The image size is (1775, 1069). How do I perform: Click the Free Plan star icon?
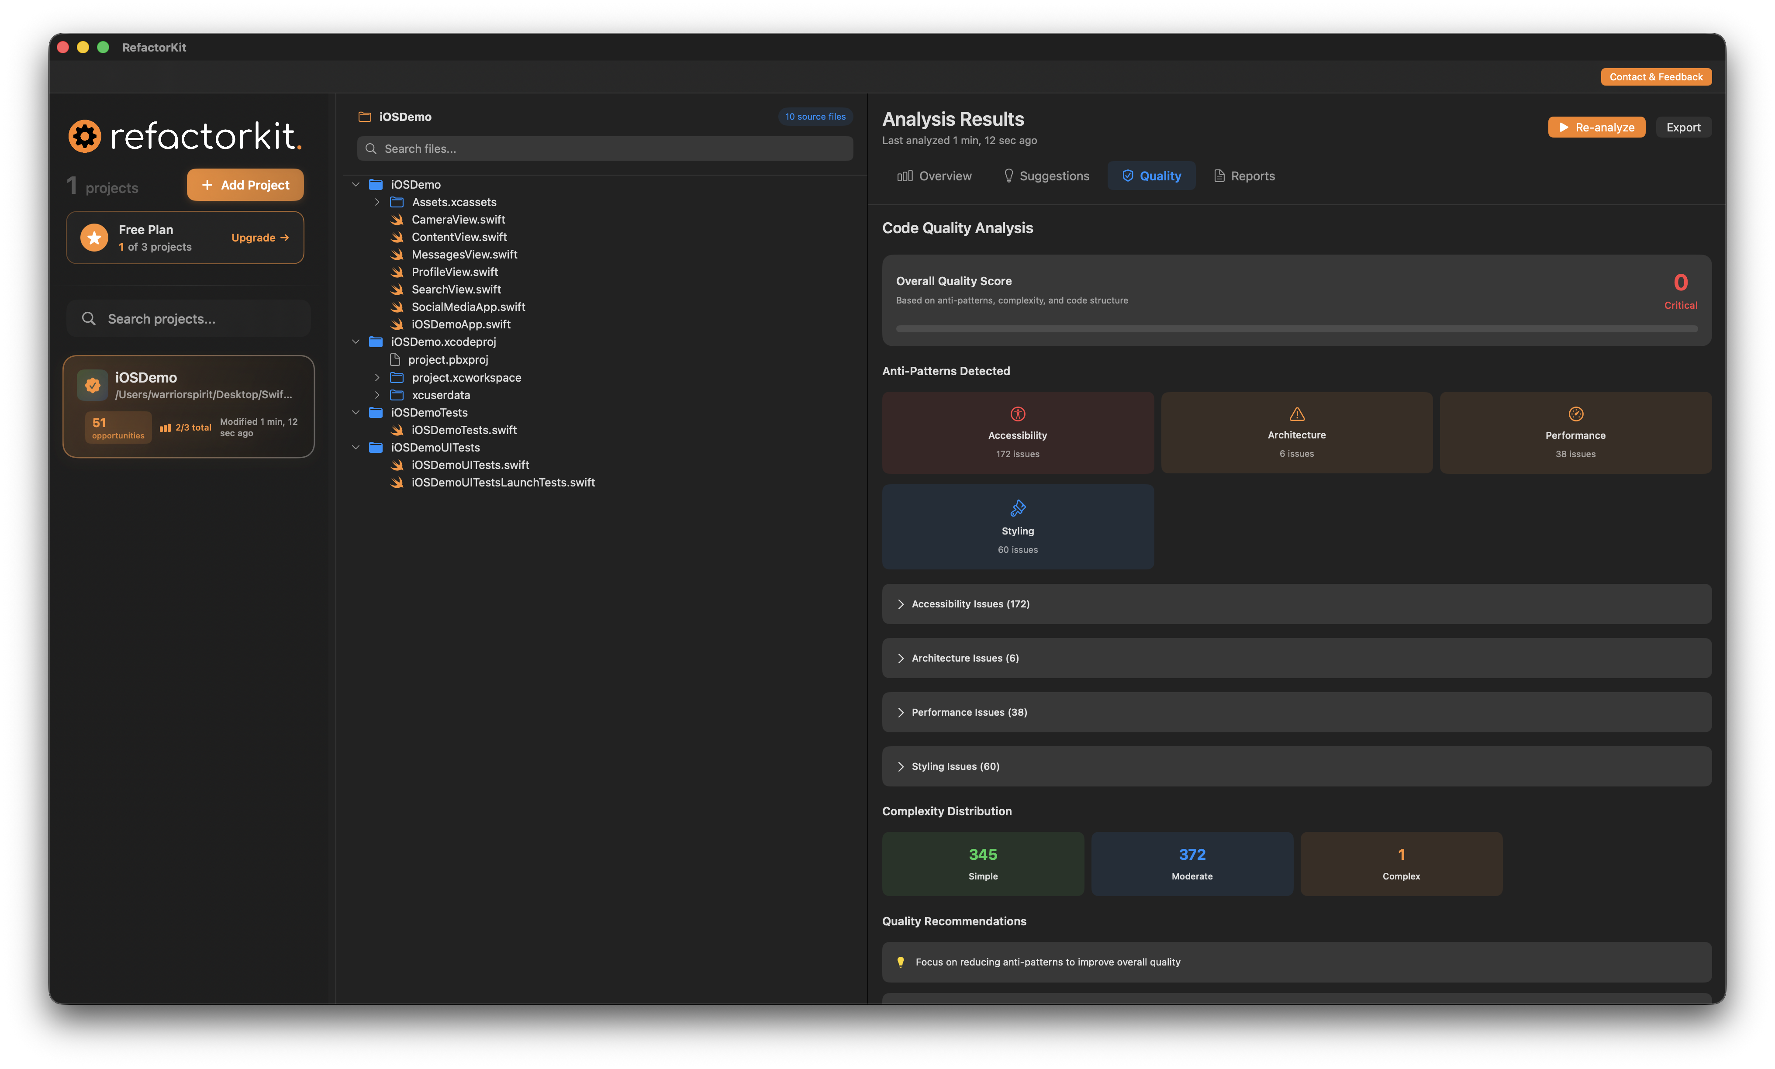click(94, 238)
